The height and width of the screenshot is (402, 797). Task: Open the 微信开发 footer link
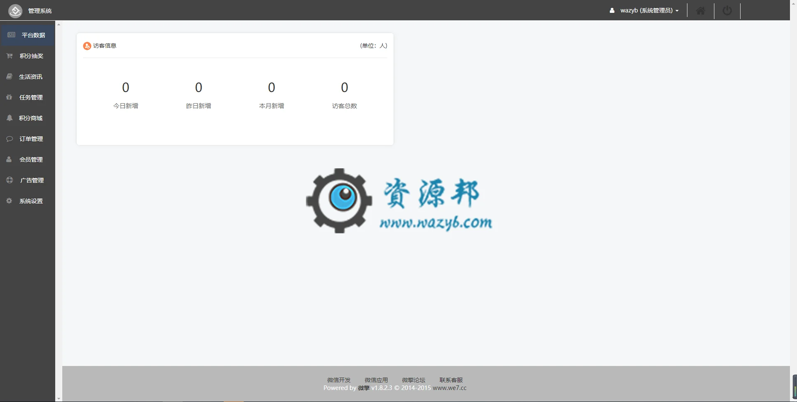tap(339, 380)
